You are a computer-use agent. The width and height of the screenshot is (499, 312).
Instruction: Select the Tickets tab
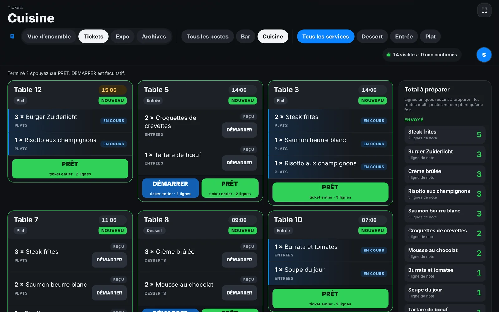93,37
